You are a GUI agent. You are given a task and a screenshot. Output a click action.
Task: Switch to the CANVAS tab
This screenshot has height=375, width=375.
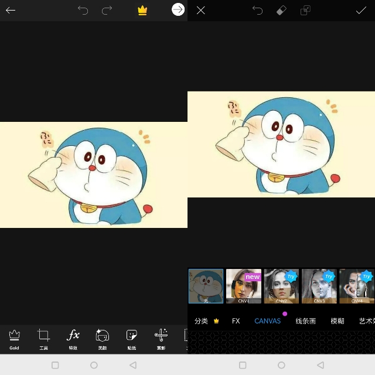click(x=267, y=321)
